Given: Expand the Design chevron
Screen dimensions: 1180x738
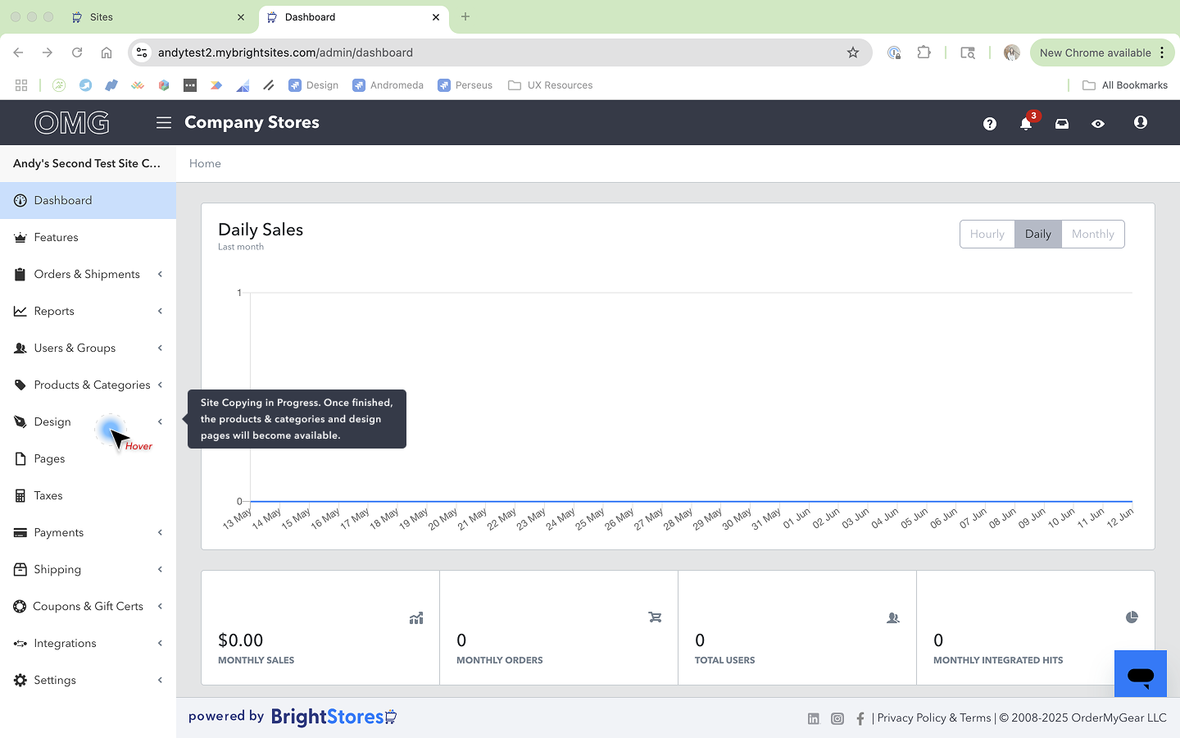Looking at the screenshot, I should point(160,422).
